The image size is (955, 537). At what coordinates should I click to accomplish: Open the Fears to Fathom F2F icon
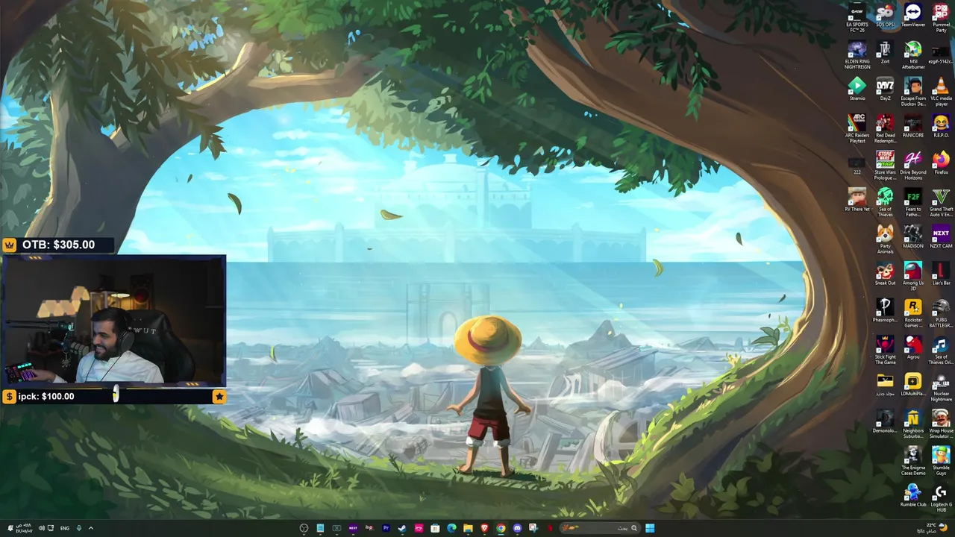coord(913,203)
